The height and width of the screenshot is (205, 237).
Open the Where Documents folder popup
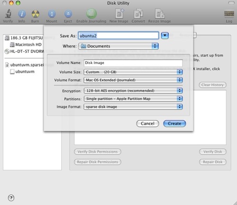pos(118,46)
